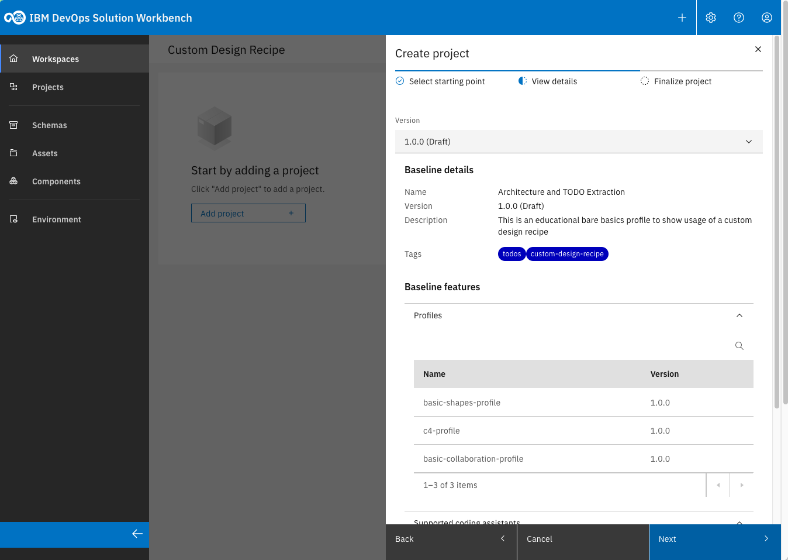This screenshot has width=788, height=560.
Task: Open the Projects menu item
Action: pyautogui.click(x=75, y=87)
